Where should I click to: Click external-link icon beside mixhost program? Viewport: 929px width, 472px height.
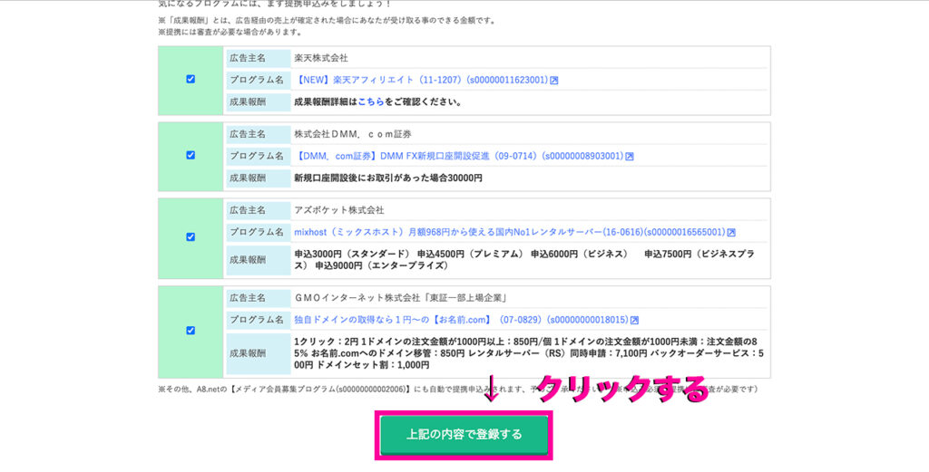(x=732, y=233)
